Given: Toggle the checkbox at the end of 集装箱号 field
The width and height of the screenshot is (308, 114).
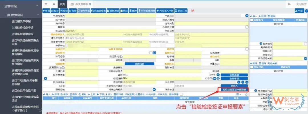Looking at the screenshot, I should point(305,44).
